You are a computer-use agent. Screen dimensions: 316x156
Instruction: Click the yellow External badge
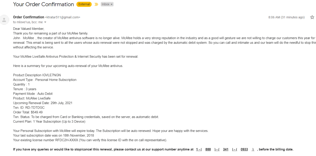click(84, 4)
